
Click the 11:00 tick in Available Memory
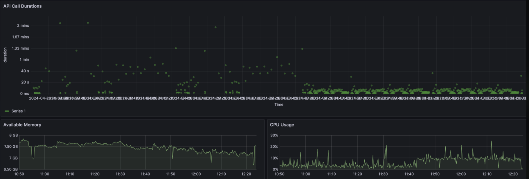pyautogui.click(x=44, y=174)
